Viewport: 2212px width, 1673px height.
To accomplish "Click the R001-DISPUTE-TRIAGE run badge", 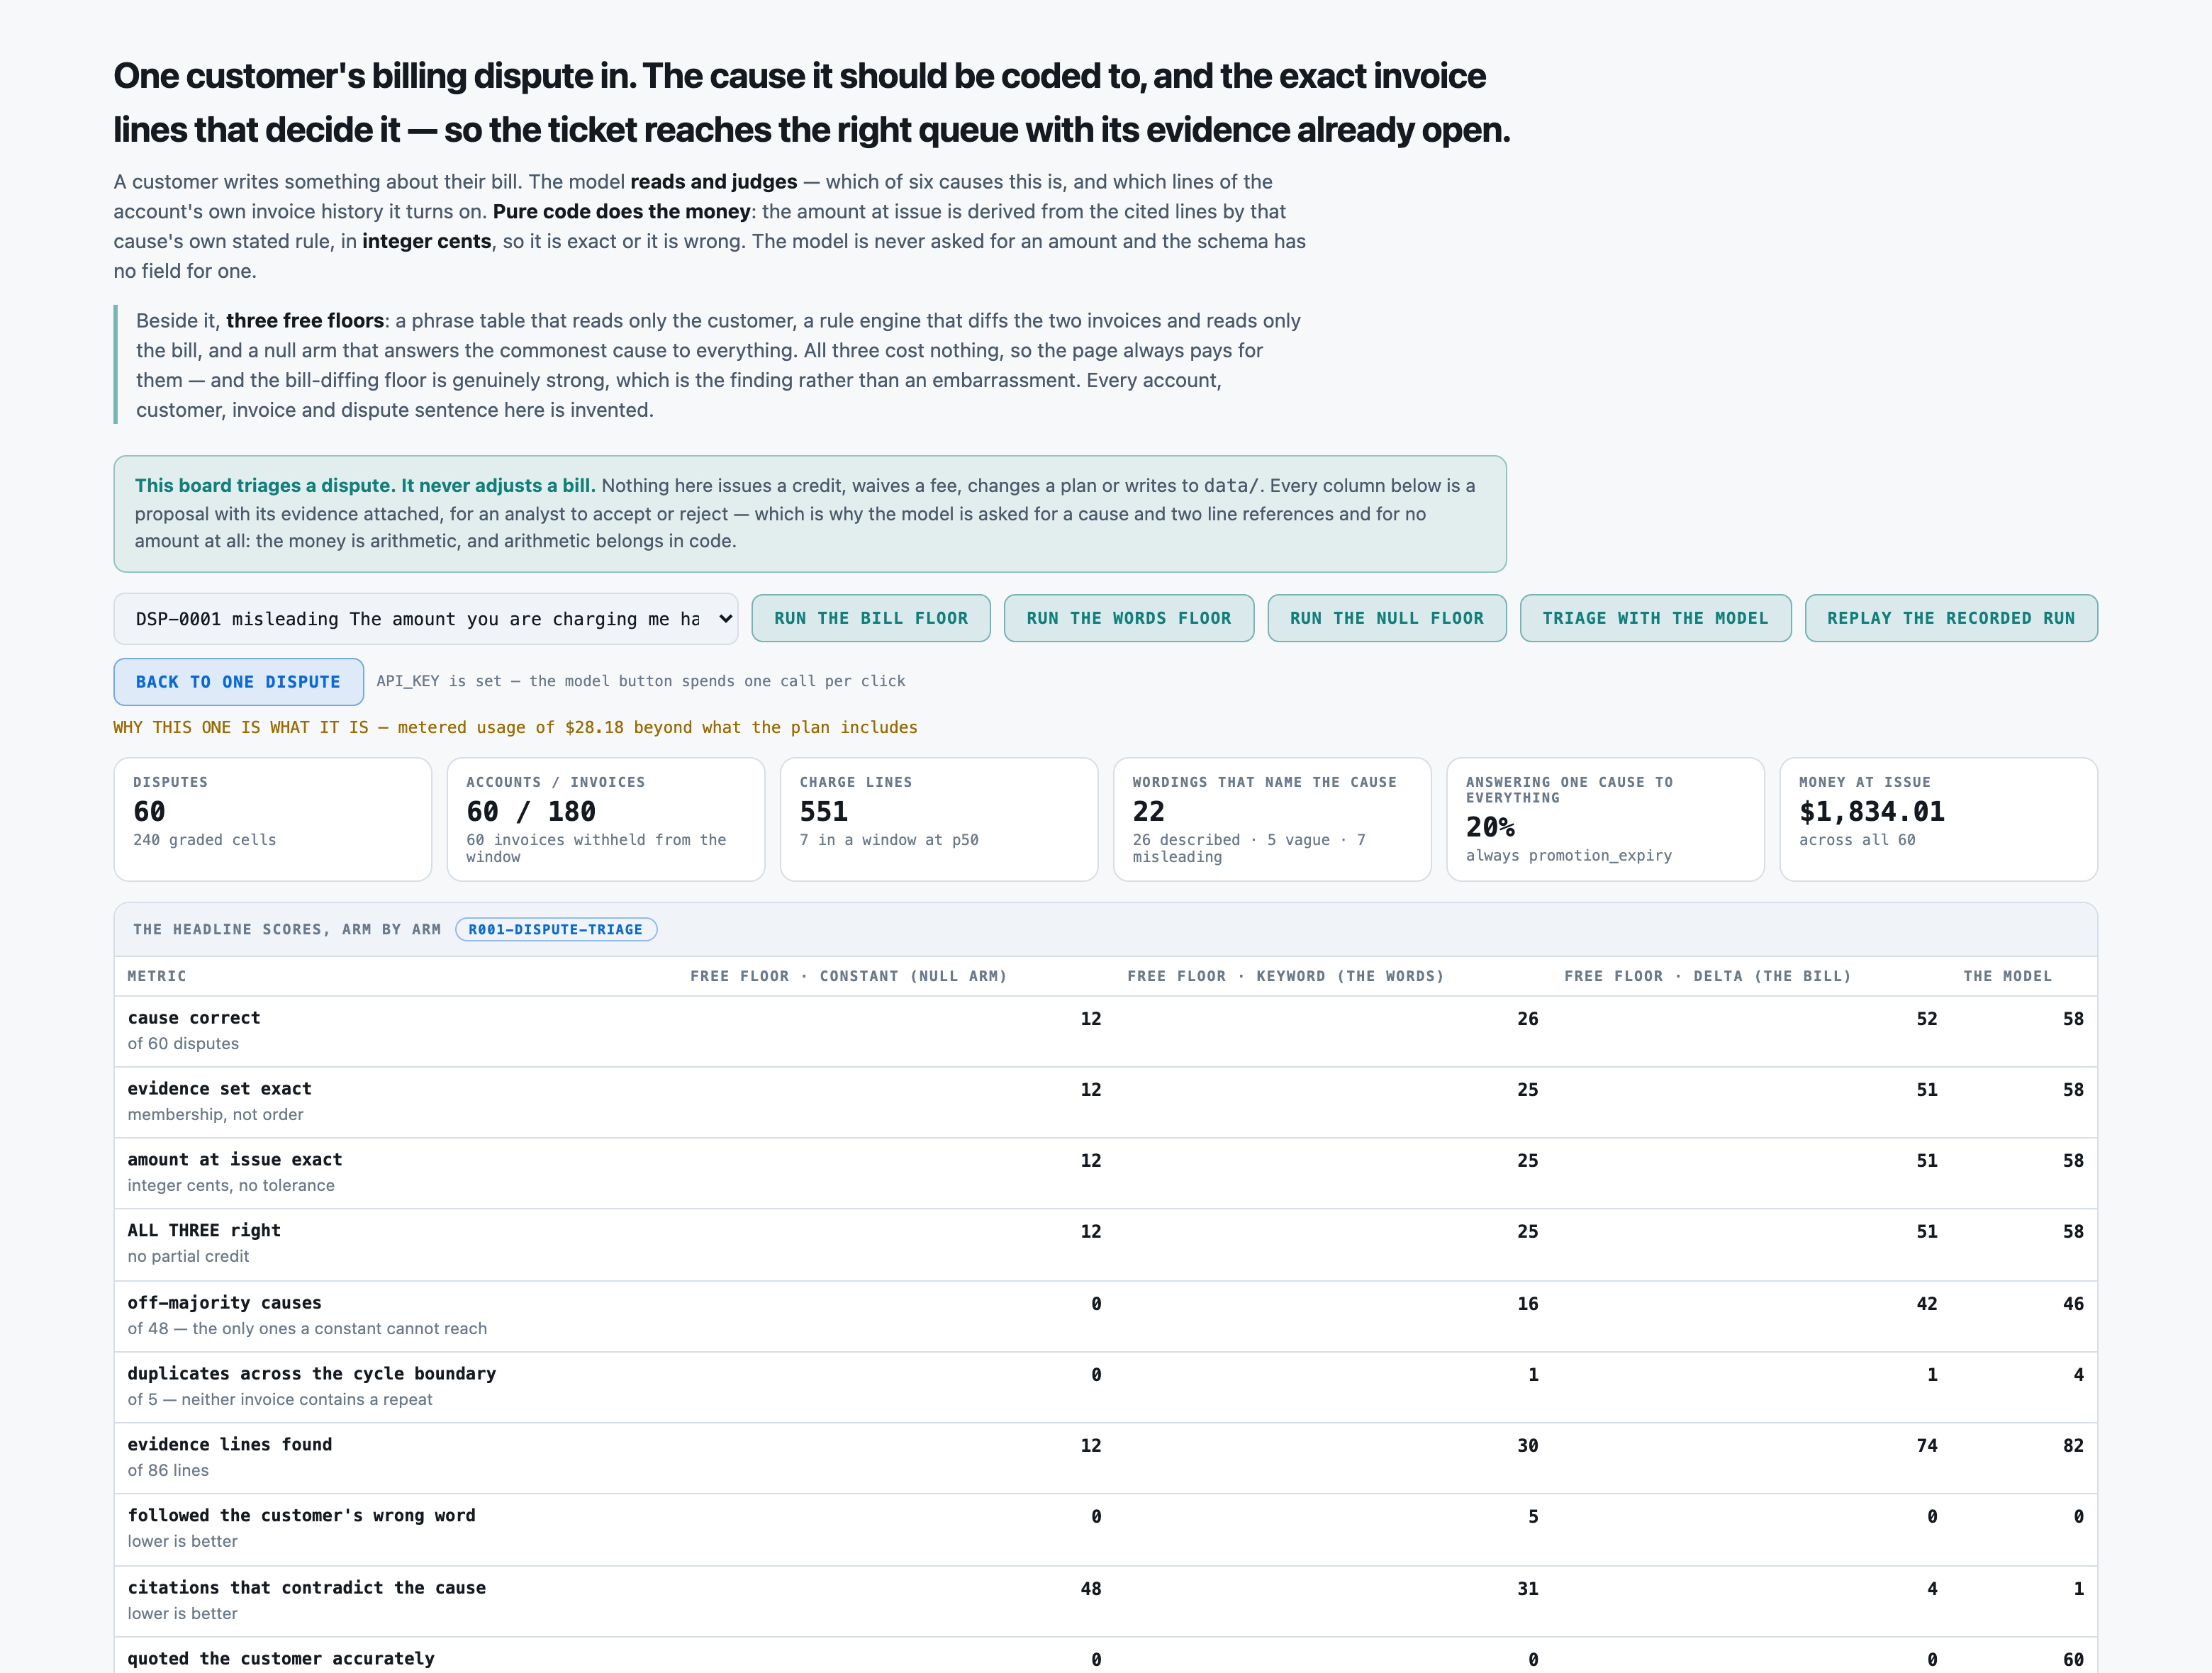I will pyautogui.click(x=556, y=930).
